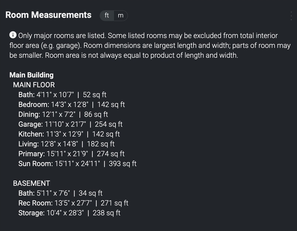This screenshot has height=231, width=297.
Task: Click the Garage 254 sq ft row
Action: [70, 124]
